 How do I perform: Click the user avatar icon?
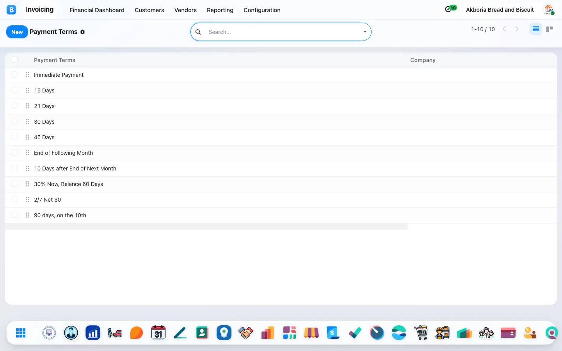pyautogui.click(x=549, y=10)
